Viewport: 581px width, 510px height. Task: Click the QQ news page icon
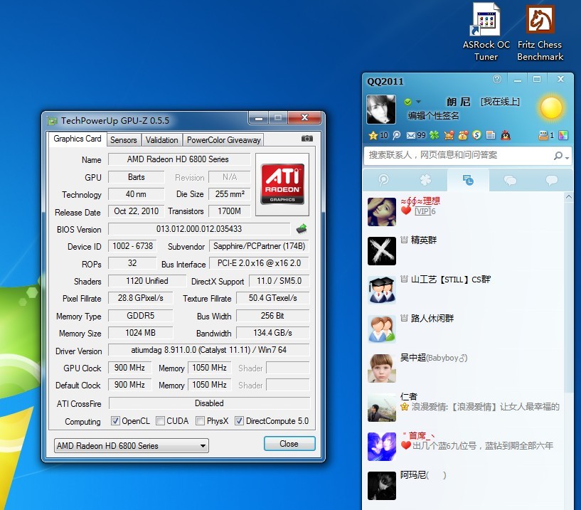pos(491,135)
